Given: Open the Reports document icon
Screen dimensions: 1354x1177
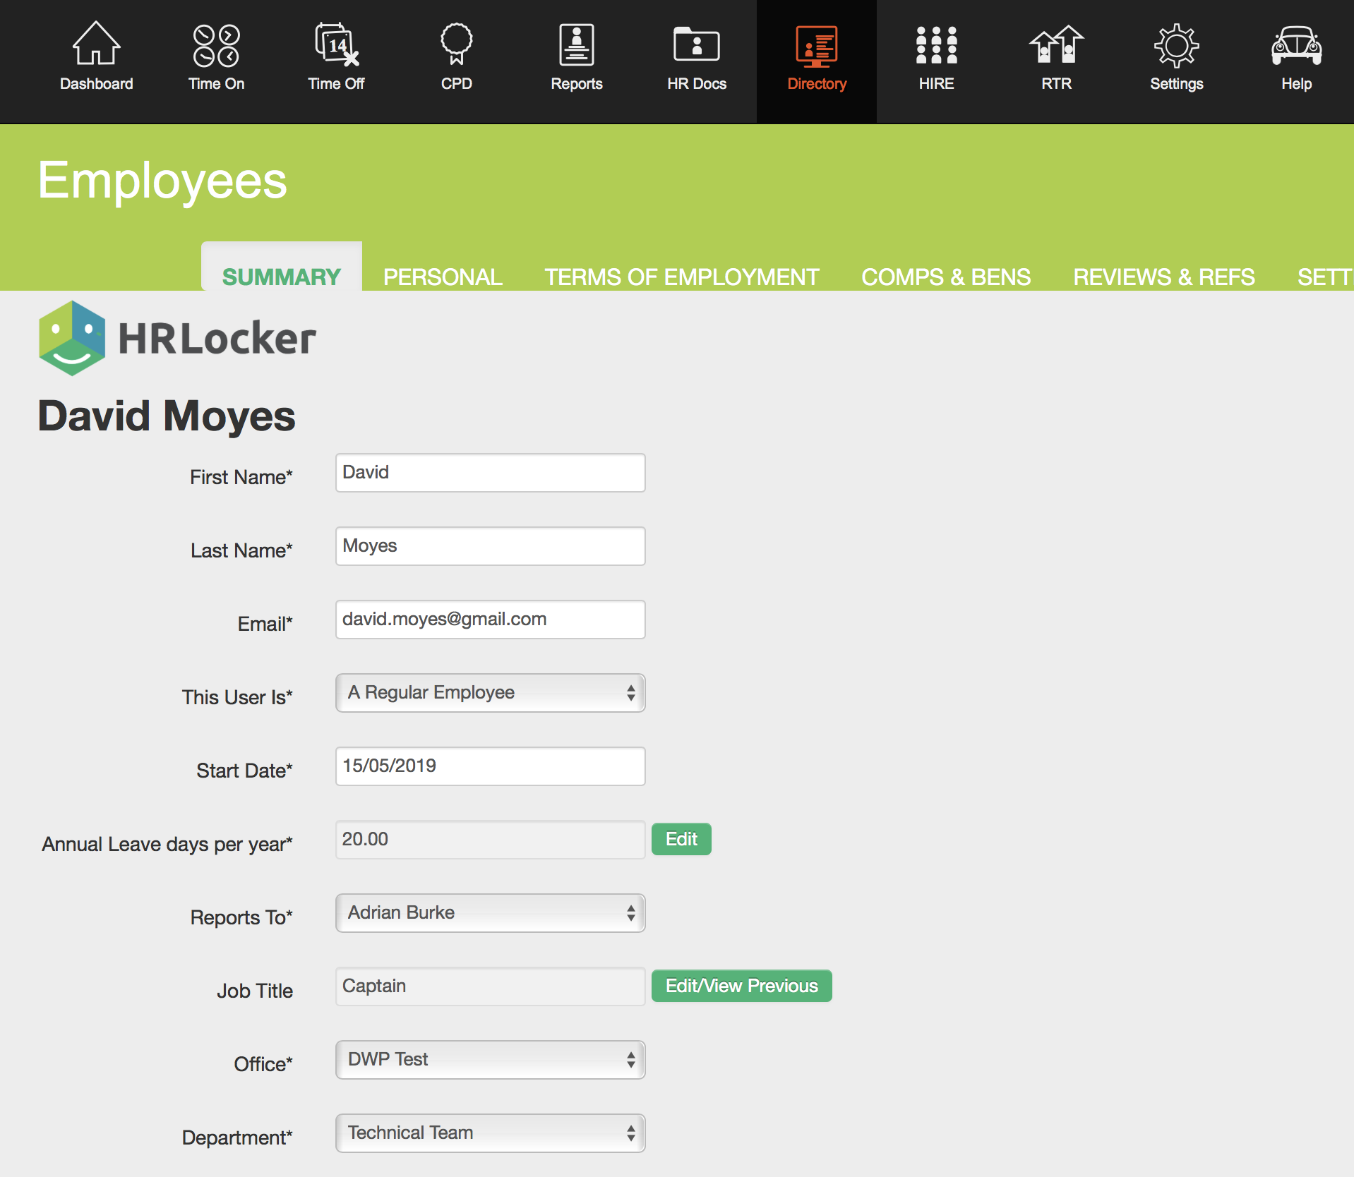Looking at the screenshot, I should click(x=576, y=45).
